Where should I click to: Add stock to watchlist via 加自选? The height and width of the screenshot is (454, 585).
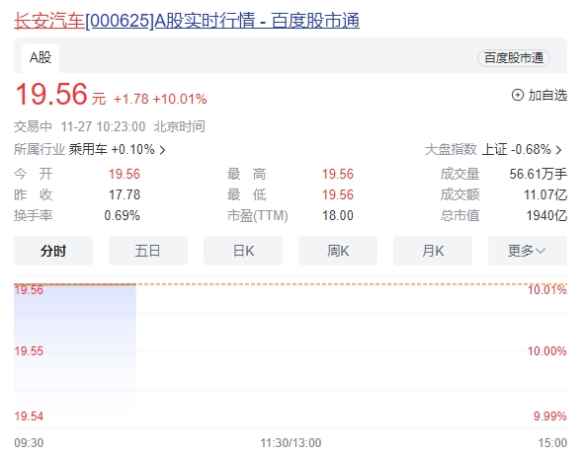point(540,95)
